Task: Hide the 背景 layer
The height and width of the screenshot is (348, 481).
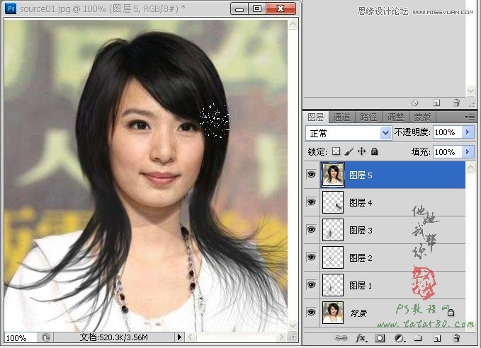Action: pyautogui.click(x=312, y=313)
